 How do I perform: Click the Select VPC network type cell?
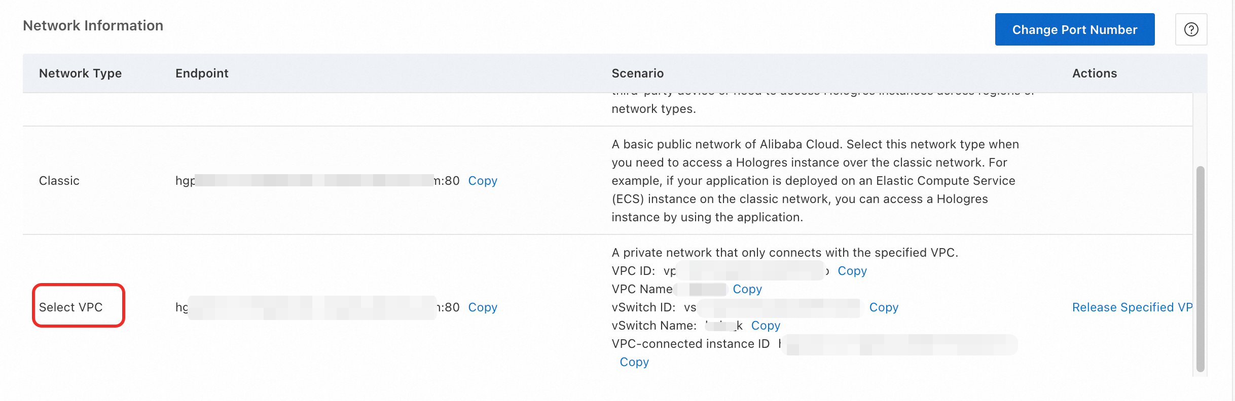coord(71,307)
